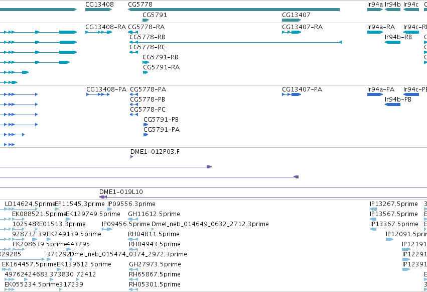Click the Ir94b-RB transcript bar

pos(392,42)
